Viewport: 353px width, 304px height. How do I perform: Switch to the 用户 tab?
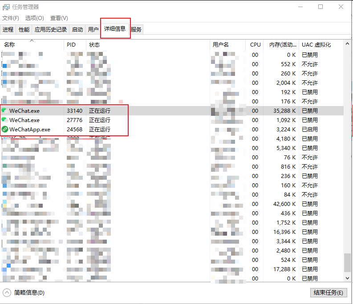(93, 29)
